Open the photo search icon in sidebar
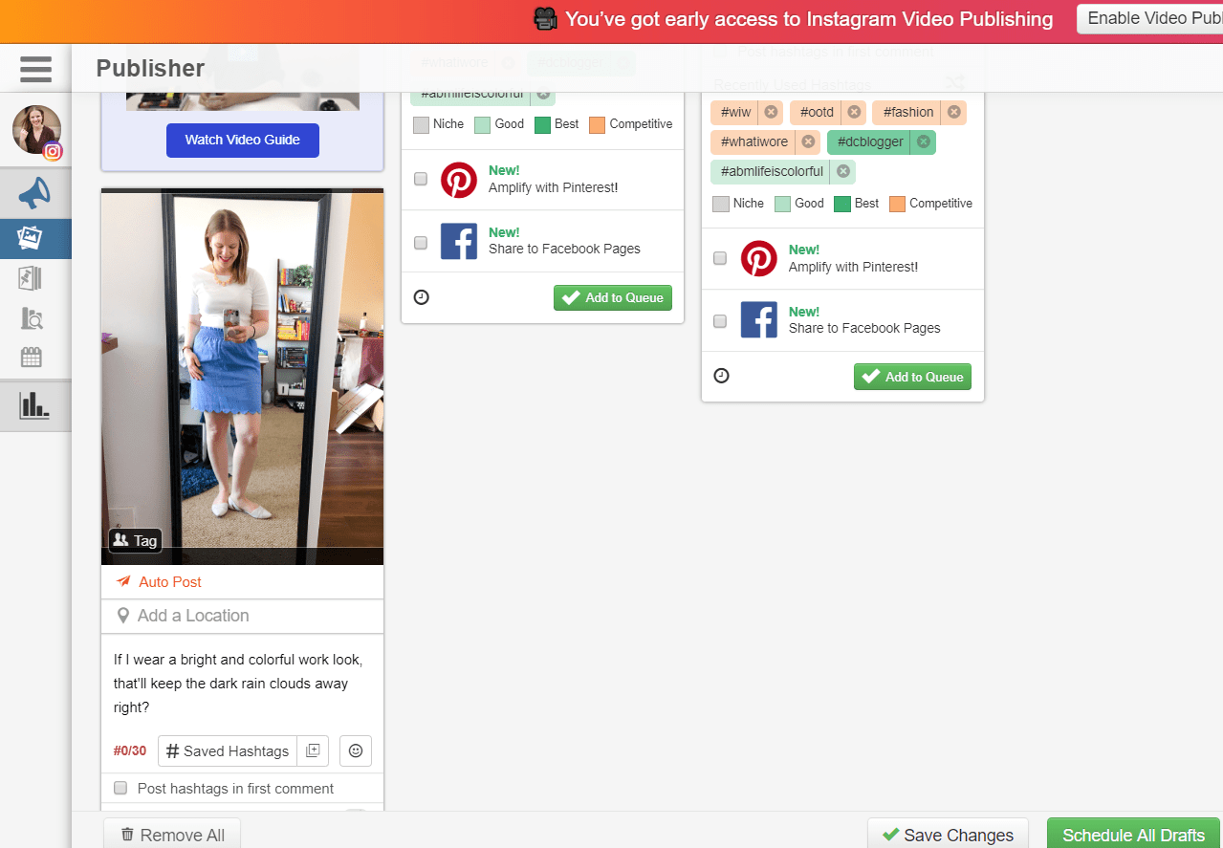The image size is (1223, 848). pyautogui.click(x=32, y=318)
